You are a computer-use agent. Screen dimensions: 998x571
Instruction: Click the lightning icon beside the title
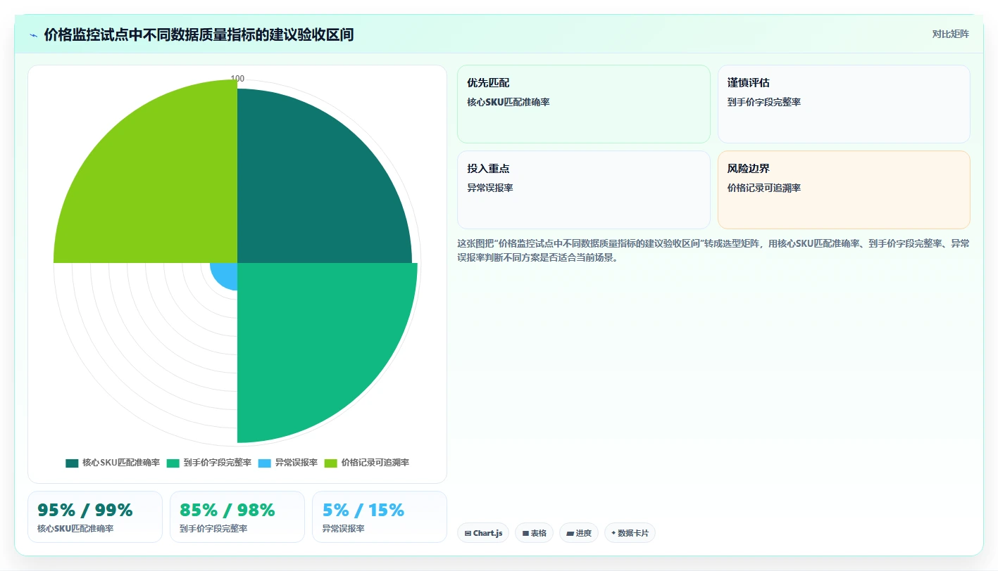click(x=33, y=35)
